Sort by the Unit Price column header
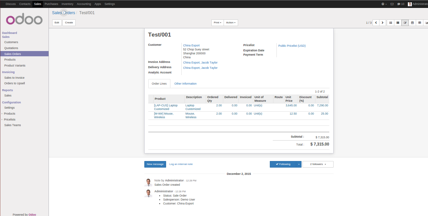This screenshot has height=216, width=428. tap(291, 99)
